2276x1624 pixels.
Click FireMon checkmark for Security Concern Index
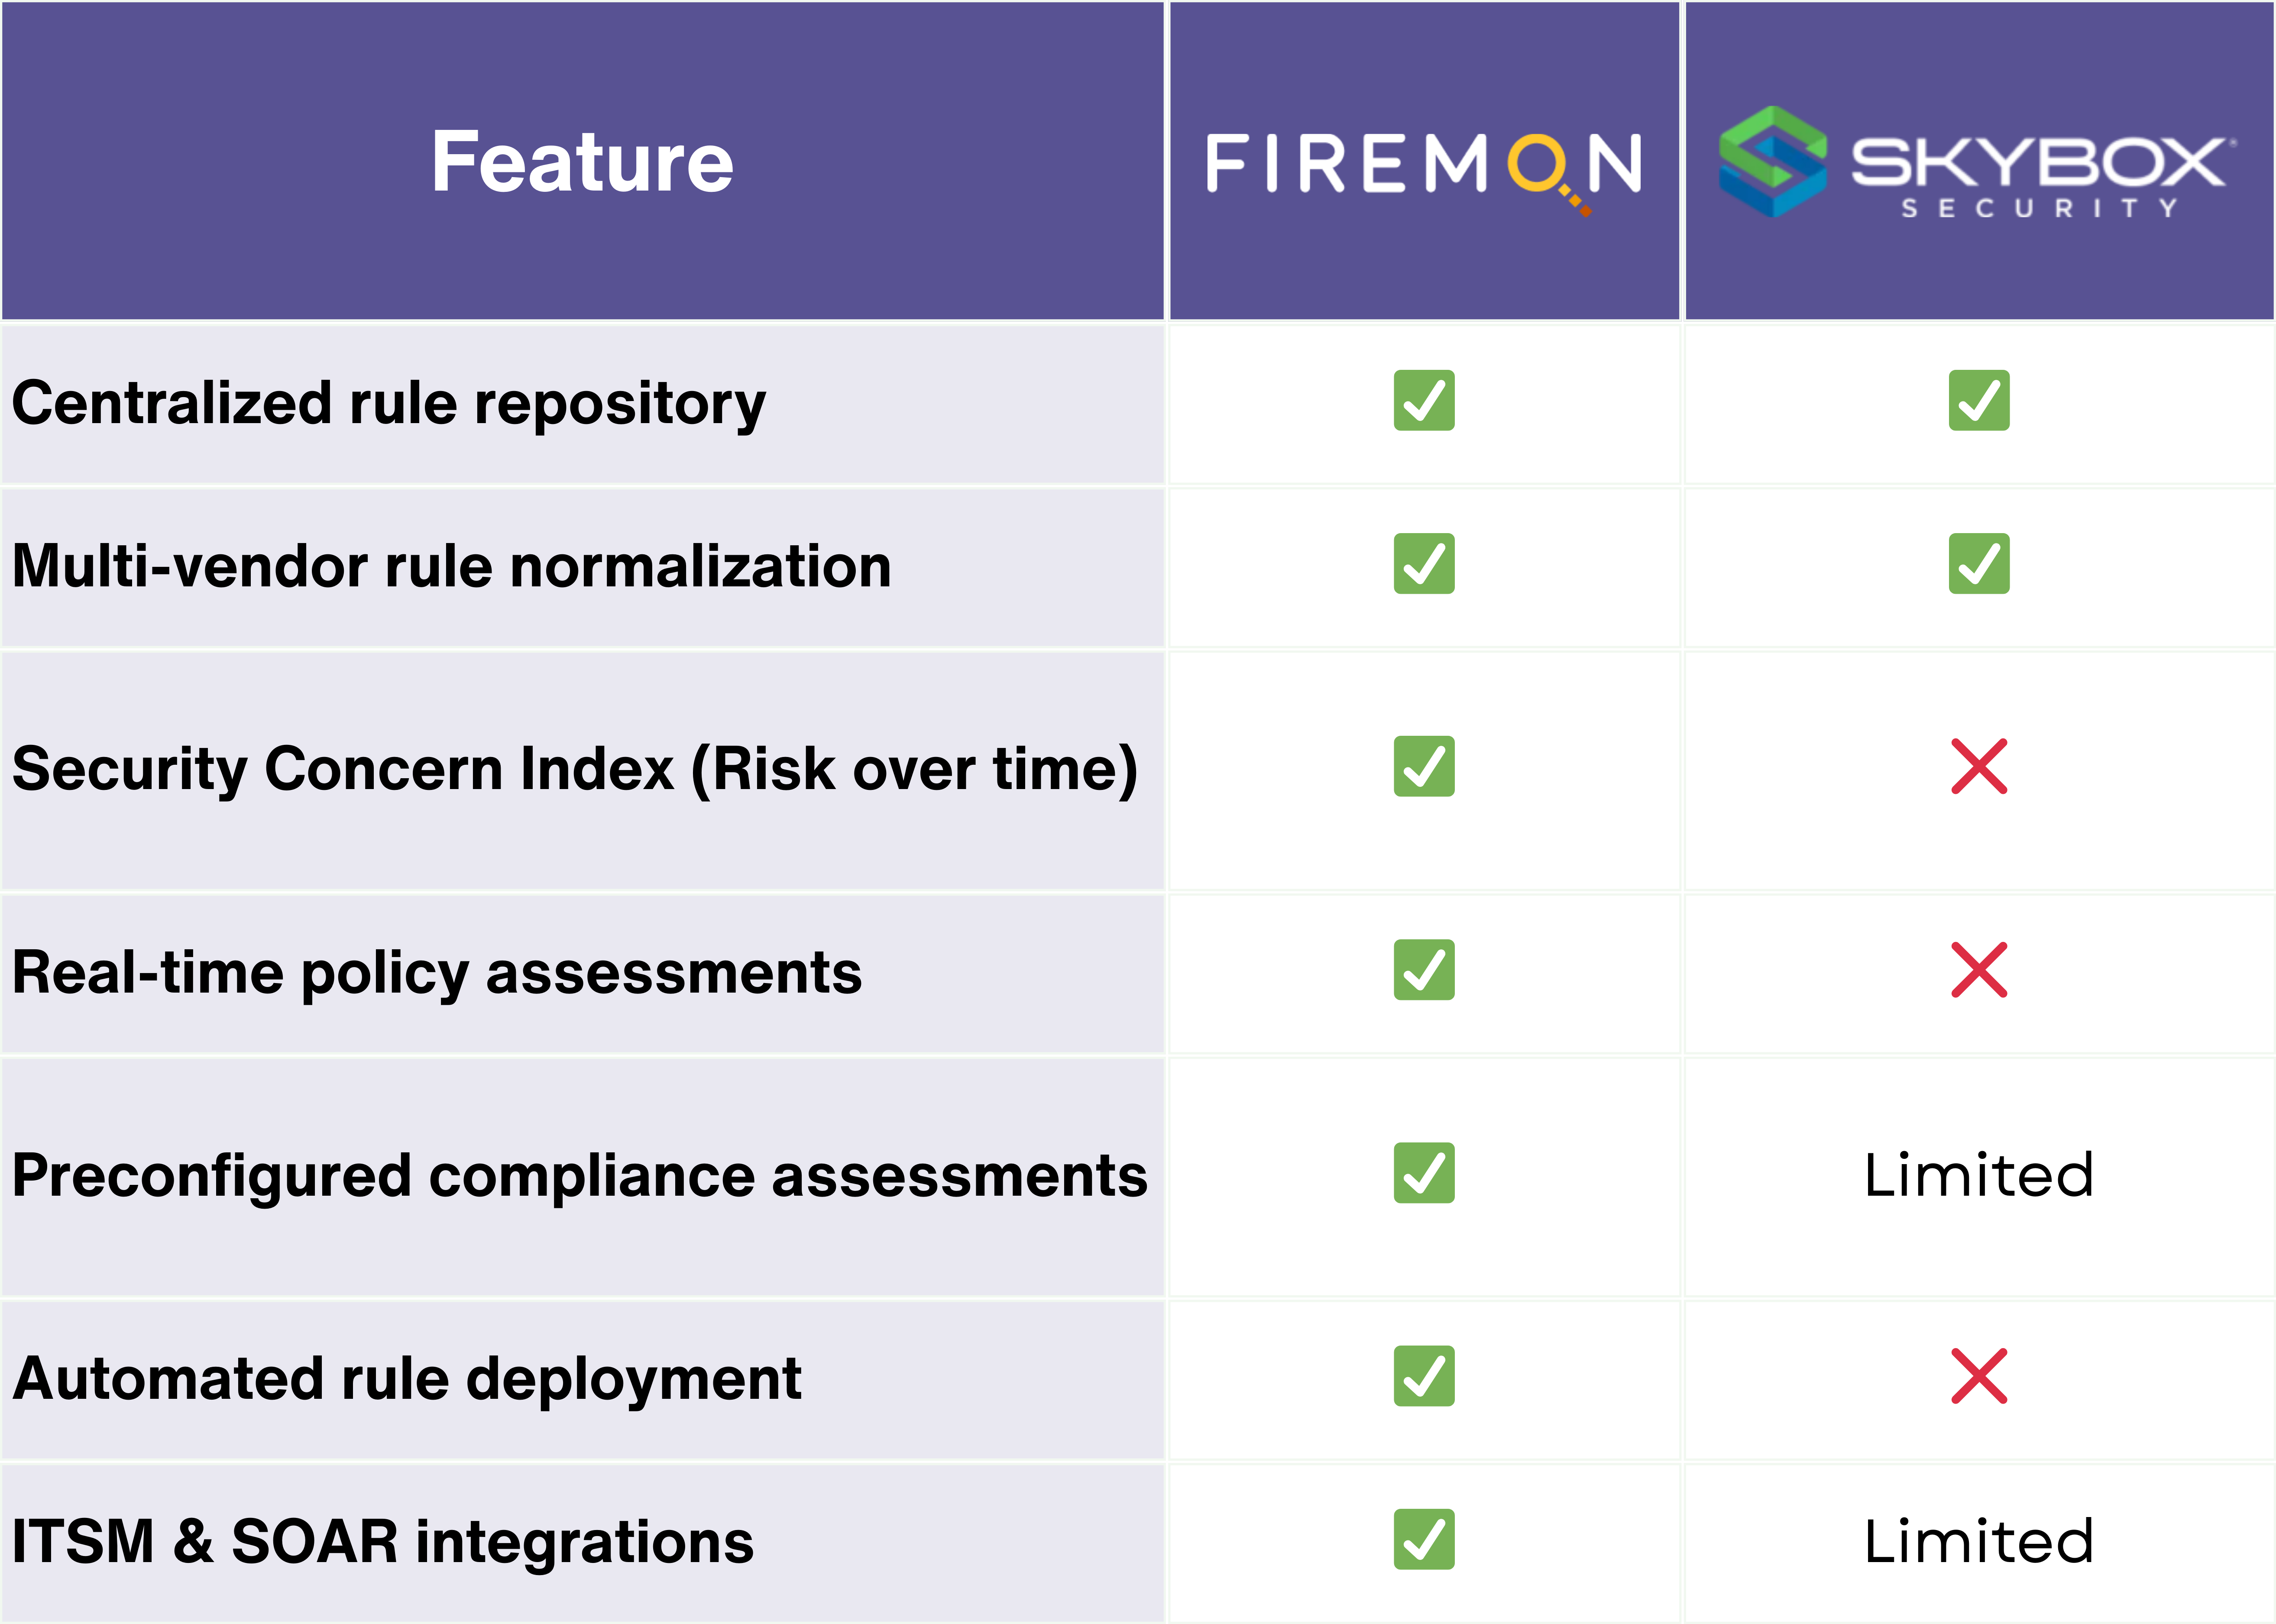1424,767
